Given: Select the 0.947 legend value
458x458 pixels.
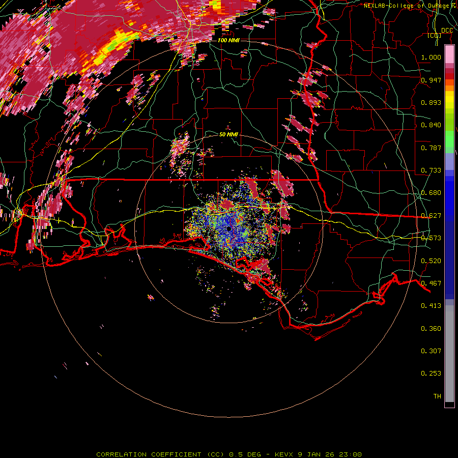Looking at the screenshot, I should click(x=431, y=80).
